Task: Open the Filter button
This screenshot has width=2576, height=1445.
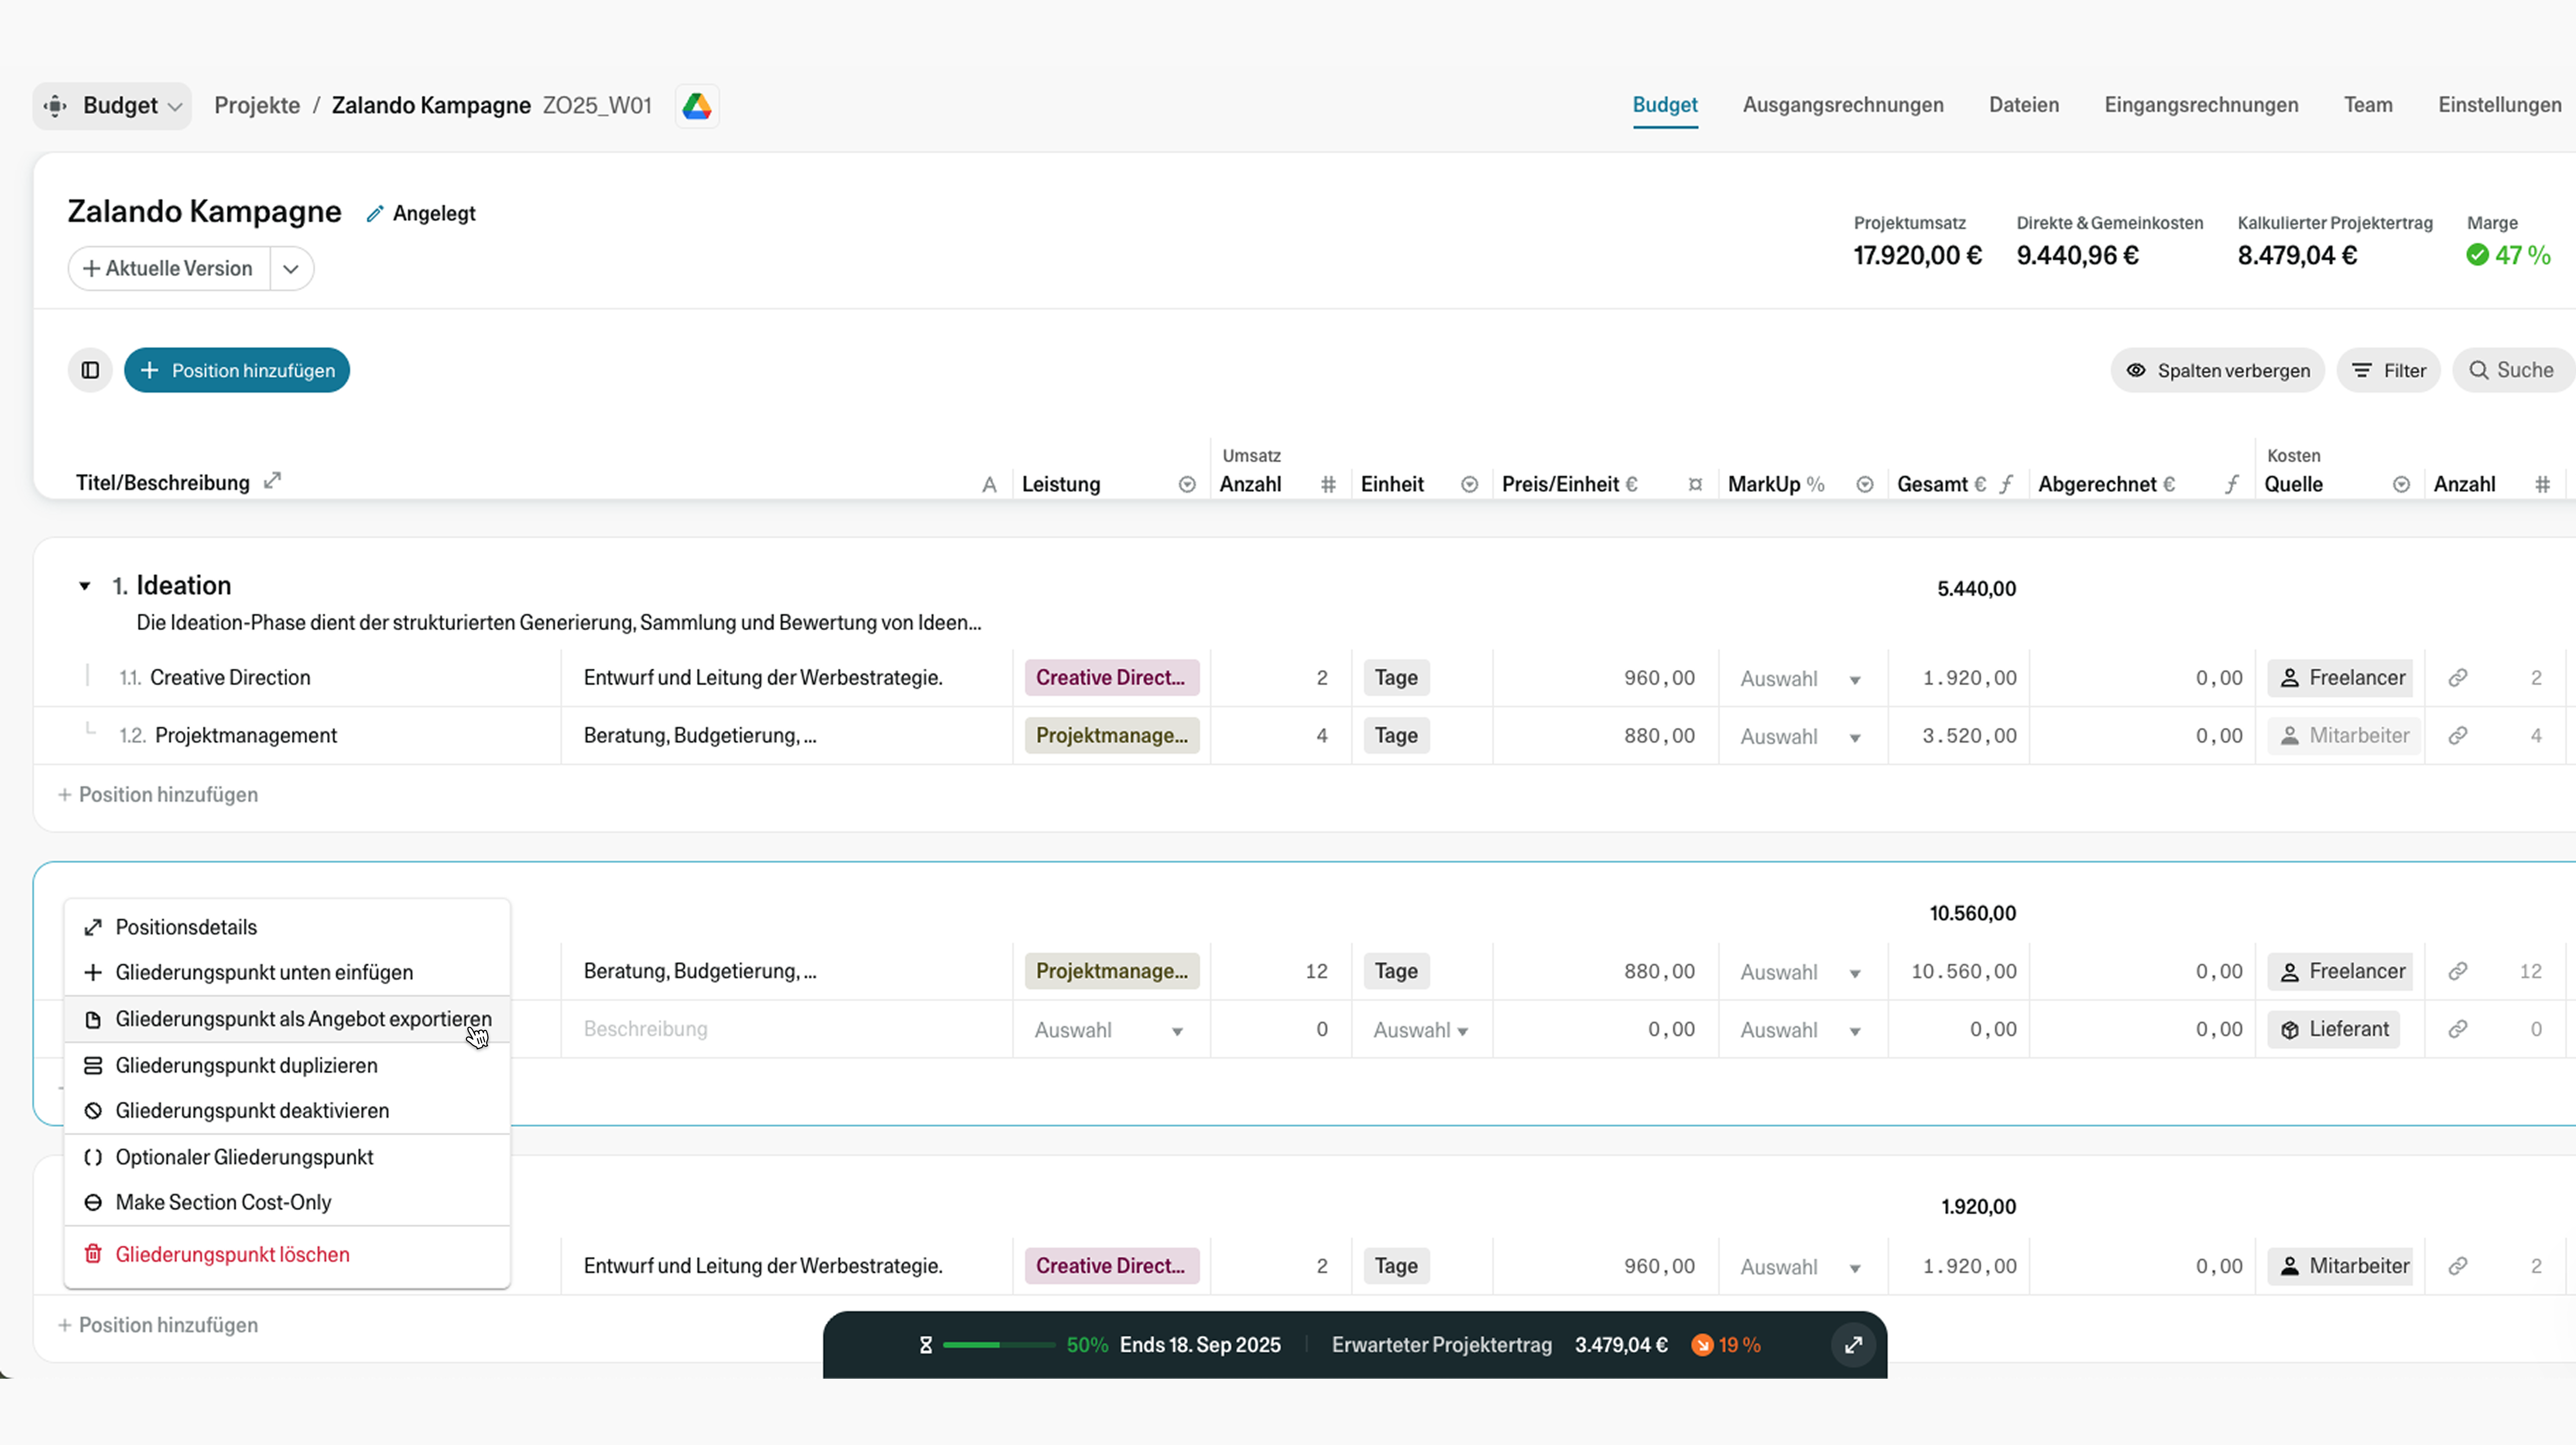Action: (x=2388, y=371)
